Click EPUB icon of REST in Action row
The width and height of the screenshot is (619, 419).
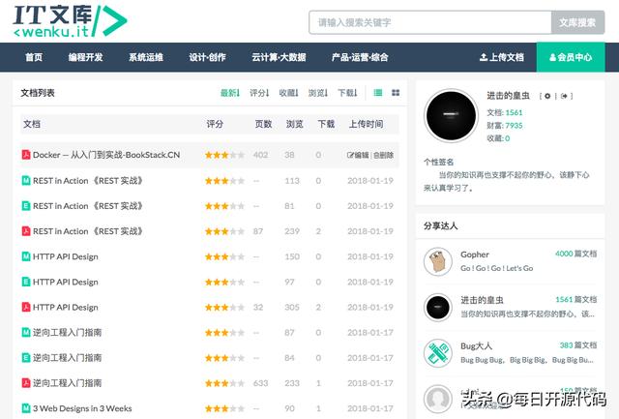point(26,206)
